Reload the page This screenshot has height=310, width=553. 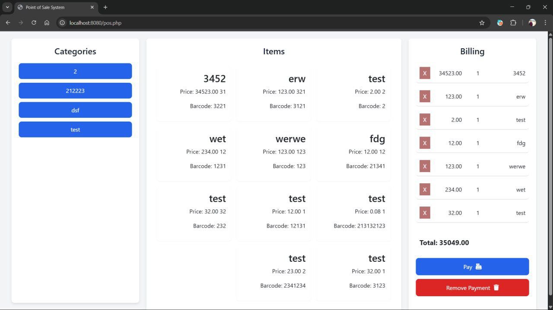(x=34, y=23)
